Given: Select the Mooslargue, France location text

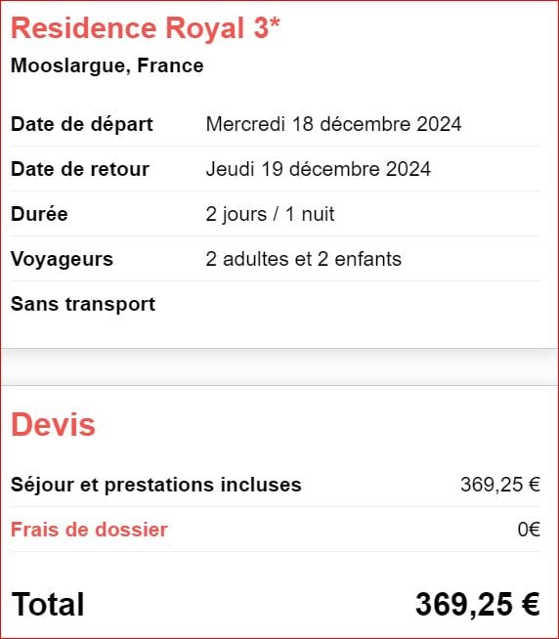Looking at the screenshot, I should (x=107, y=65).
